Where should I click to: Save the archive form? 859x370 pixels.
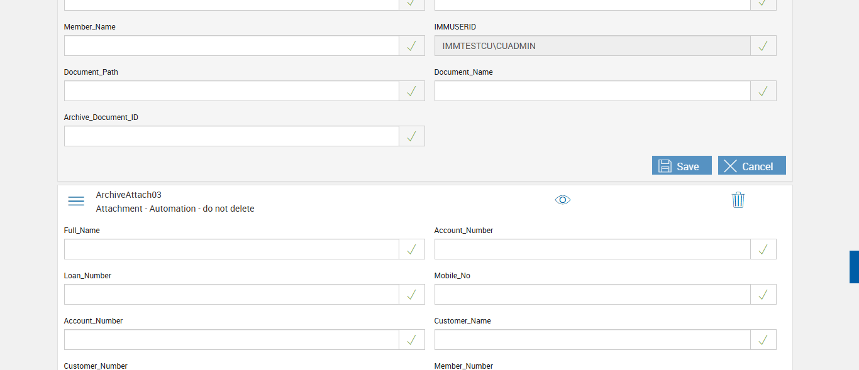click(682, 166)
